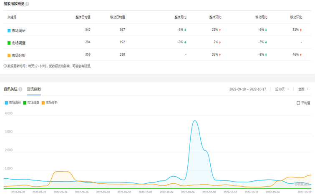The width and height of the screenshot is (315, 195).
Task: Open the 2022-09-18 ~ 2022-10-17 date range picker
Action: point(248,89)
